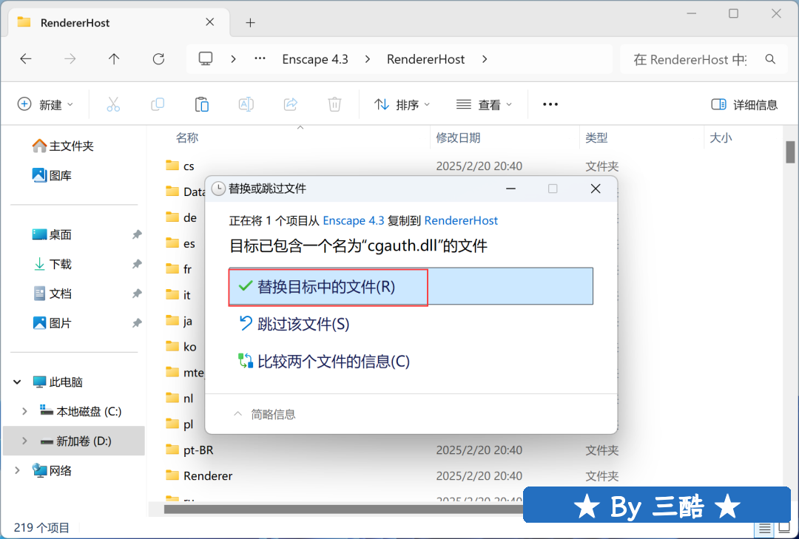Toggle the 详细信息 details pane
This screenshot has width=799, height=539.
coord(744,104)
